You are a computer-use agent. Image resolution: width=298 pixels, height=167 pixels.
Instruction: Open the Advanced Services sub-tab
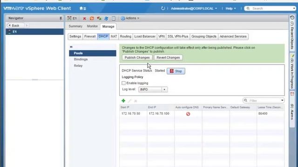(233, 36)
